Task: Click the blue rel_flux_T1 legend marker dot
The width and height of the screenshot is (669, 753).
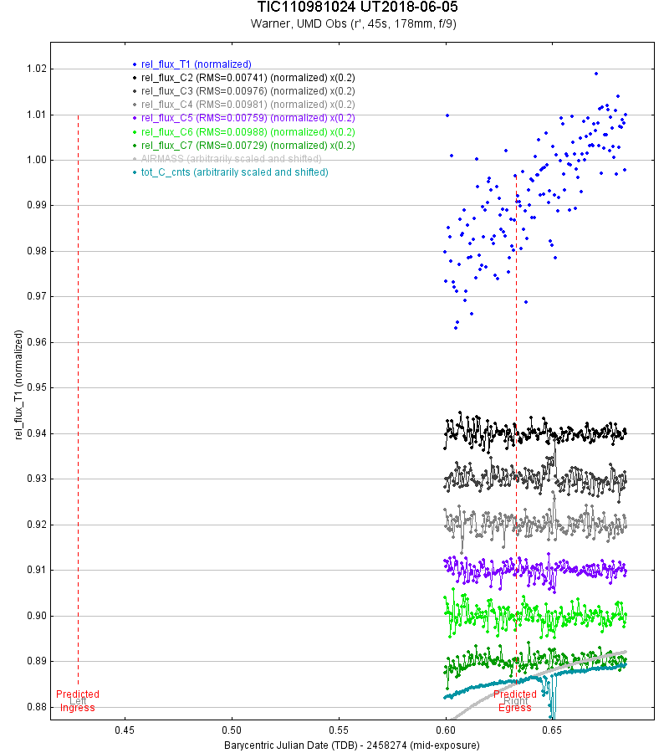Action: coord(135,64)
